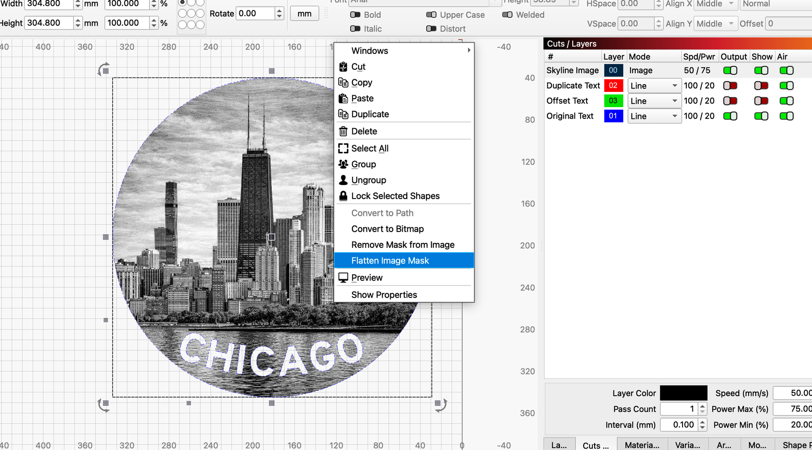Image resolution: width=812 pixels, height=450 pixels.
Task: Switch to the Material tab
Action: pyautogui.click(x=642, y=445)
